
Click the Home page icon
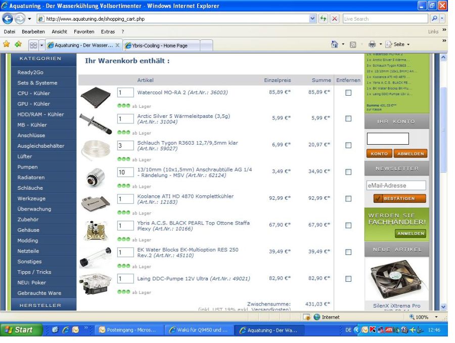click(x=335, y=45)
